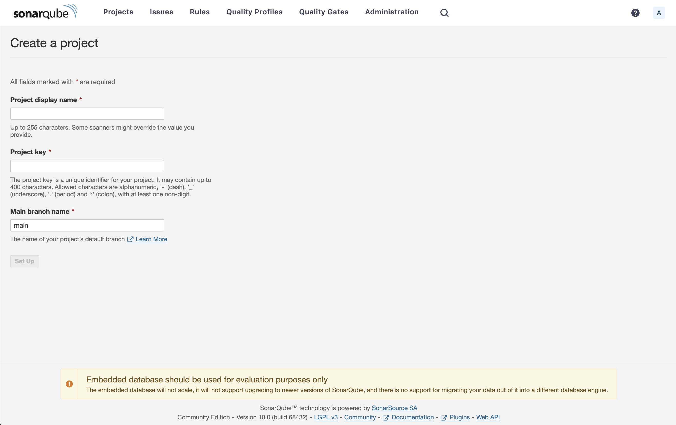The height and width of the screenshot is (425, 676).
Task: Open the search icon in top navigation
Action: pyautogui.click(x=445, y=13)
